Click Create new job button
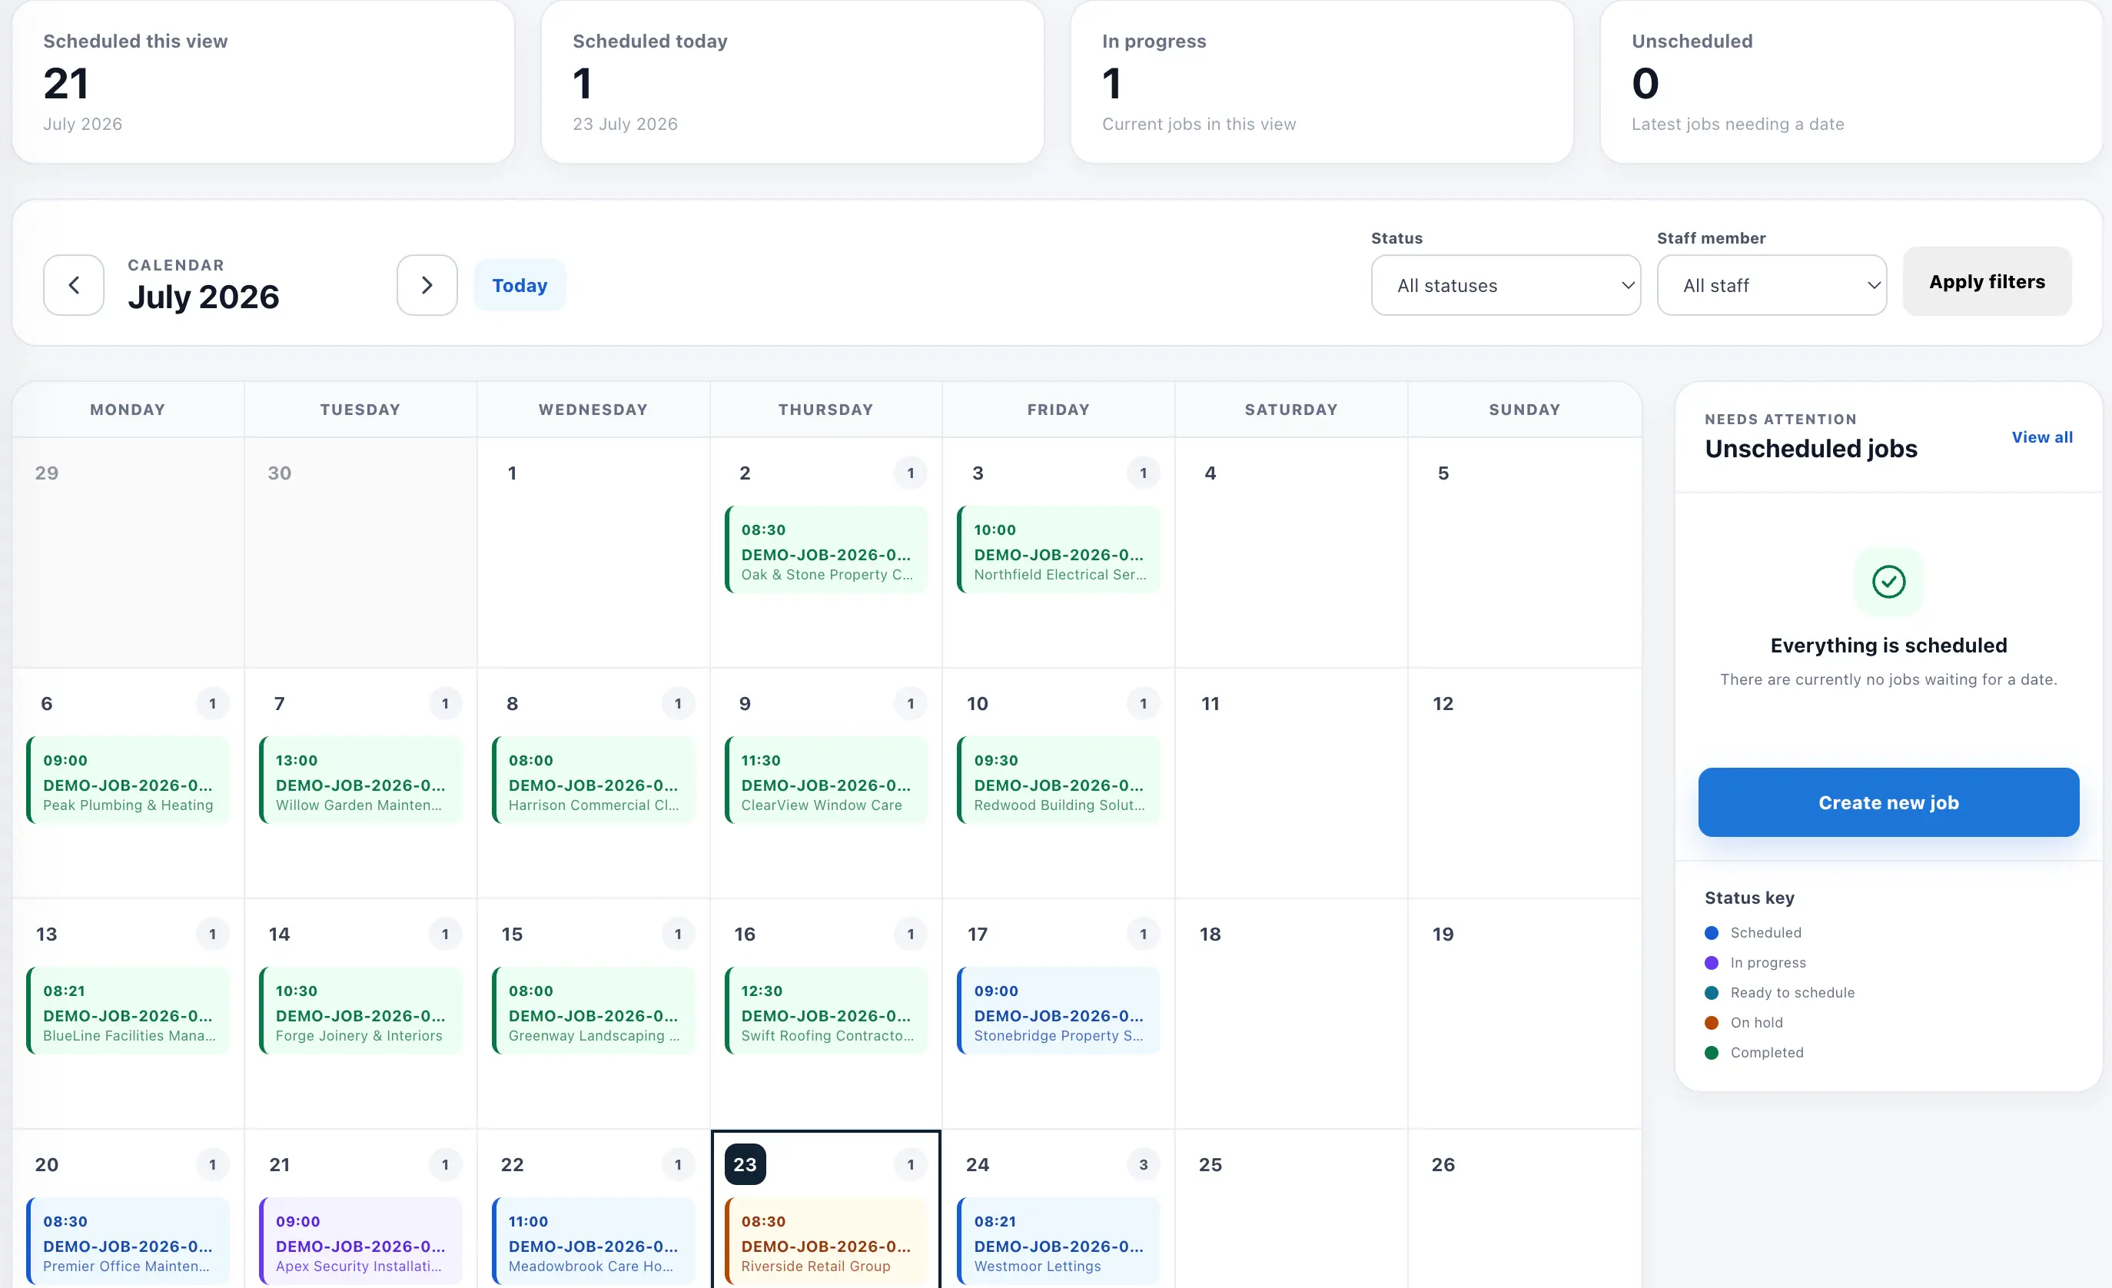Image resolution: width=2112 pixels, height=1288 pixels. point(1888,802)
